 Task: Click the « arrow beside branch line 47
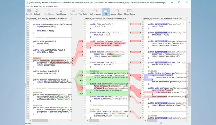[140, 33]
